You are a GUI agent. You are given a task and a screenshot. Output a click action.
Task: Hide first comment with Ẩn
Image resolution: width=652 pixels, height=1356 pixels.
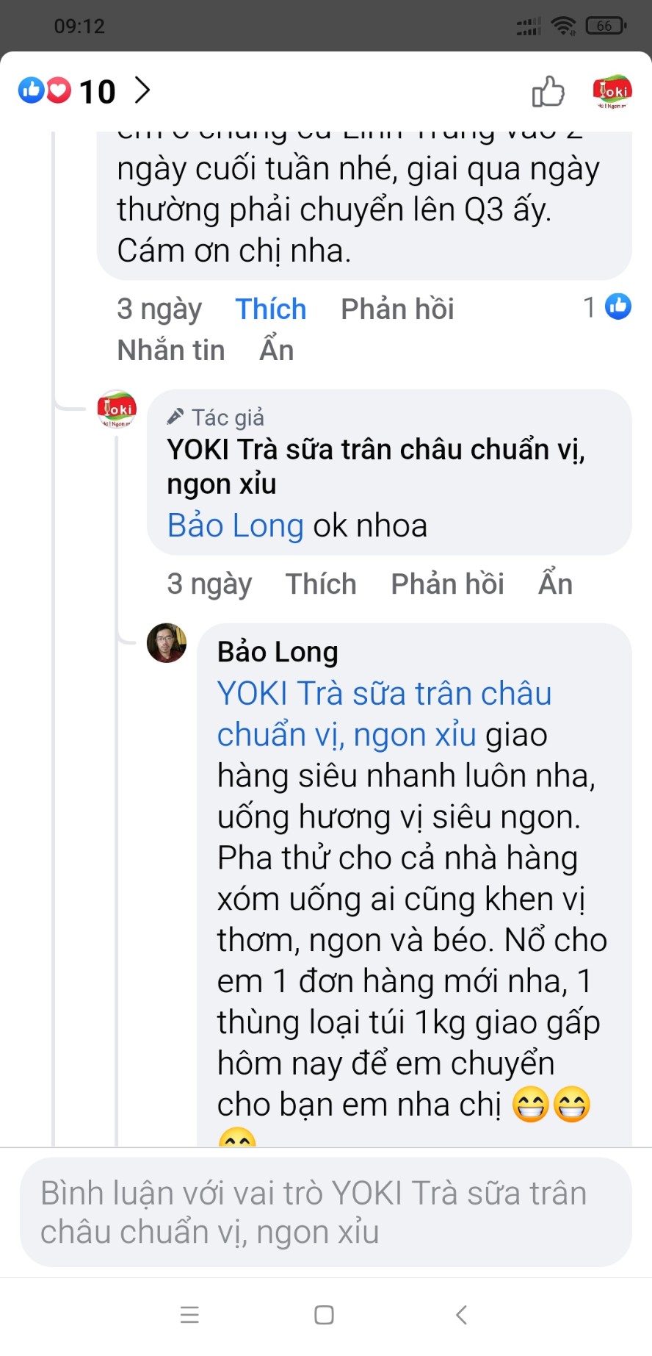pos(277,351)
